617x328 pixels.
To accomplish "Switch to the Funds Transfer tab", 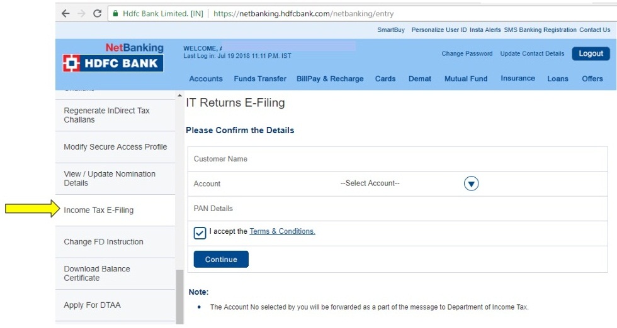I will pos(260,79).
